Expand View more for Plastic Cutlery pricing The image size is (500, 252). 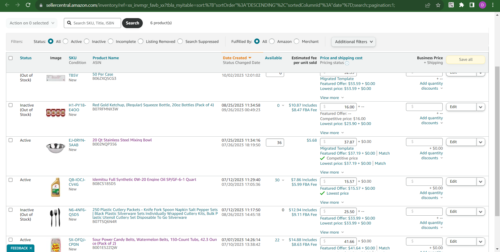[x=332, y=232]
